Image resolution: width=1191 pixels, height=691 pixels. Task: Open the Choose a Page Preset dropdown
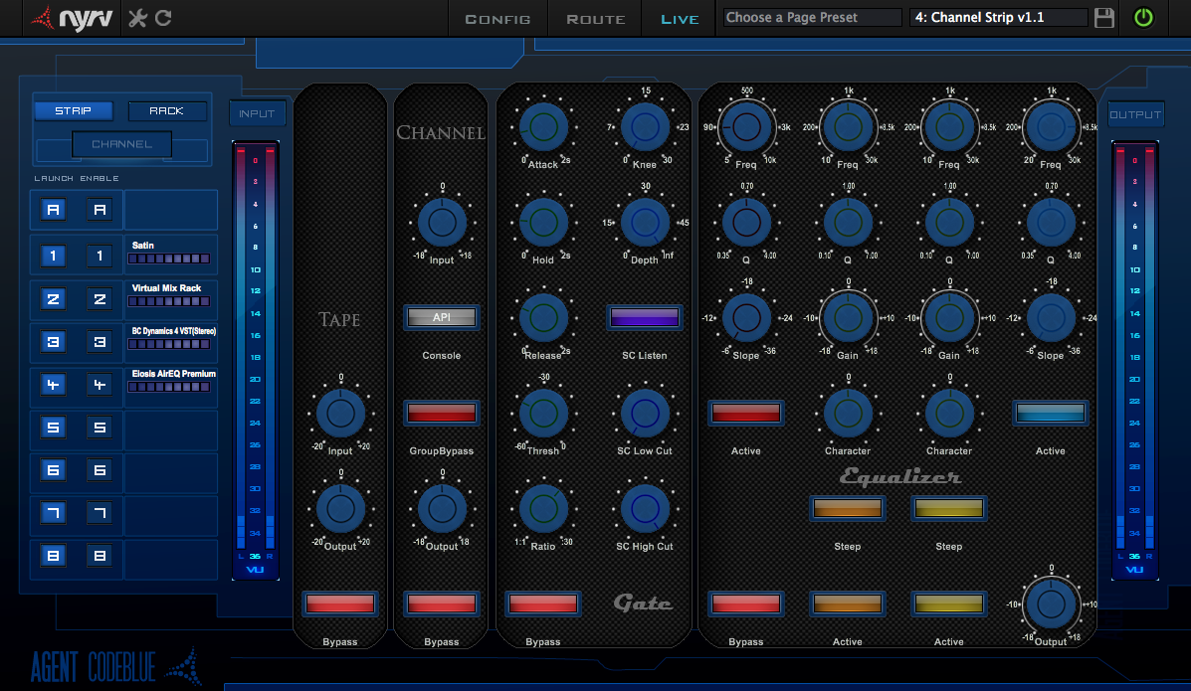click(811, 18)
